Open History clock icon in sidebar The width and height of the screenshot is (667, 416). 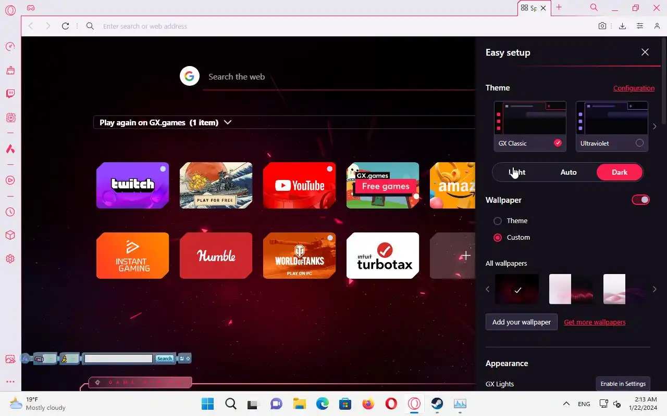10,212
